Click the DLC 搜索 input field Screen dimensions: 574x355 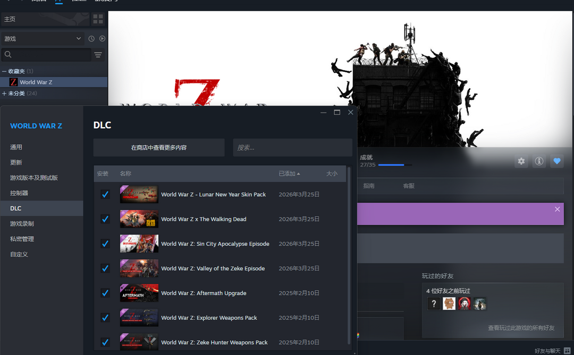[292, 147]
